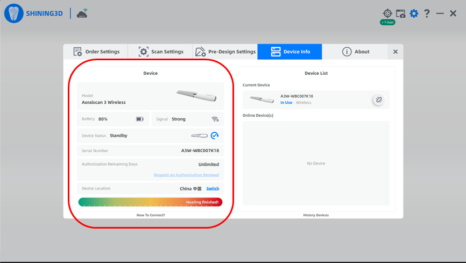The image size is (466, 263).
Task: Click the battery level icon
Action: point(140,119)
